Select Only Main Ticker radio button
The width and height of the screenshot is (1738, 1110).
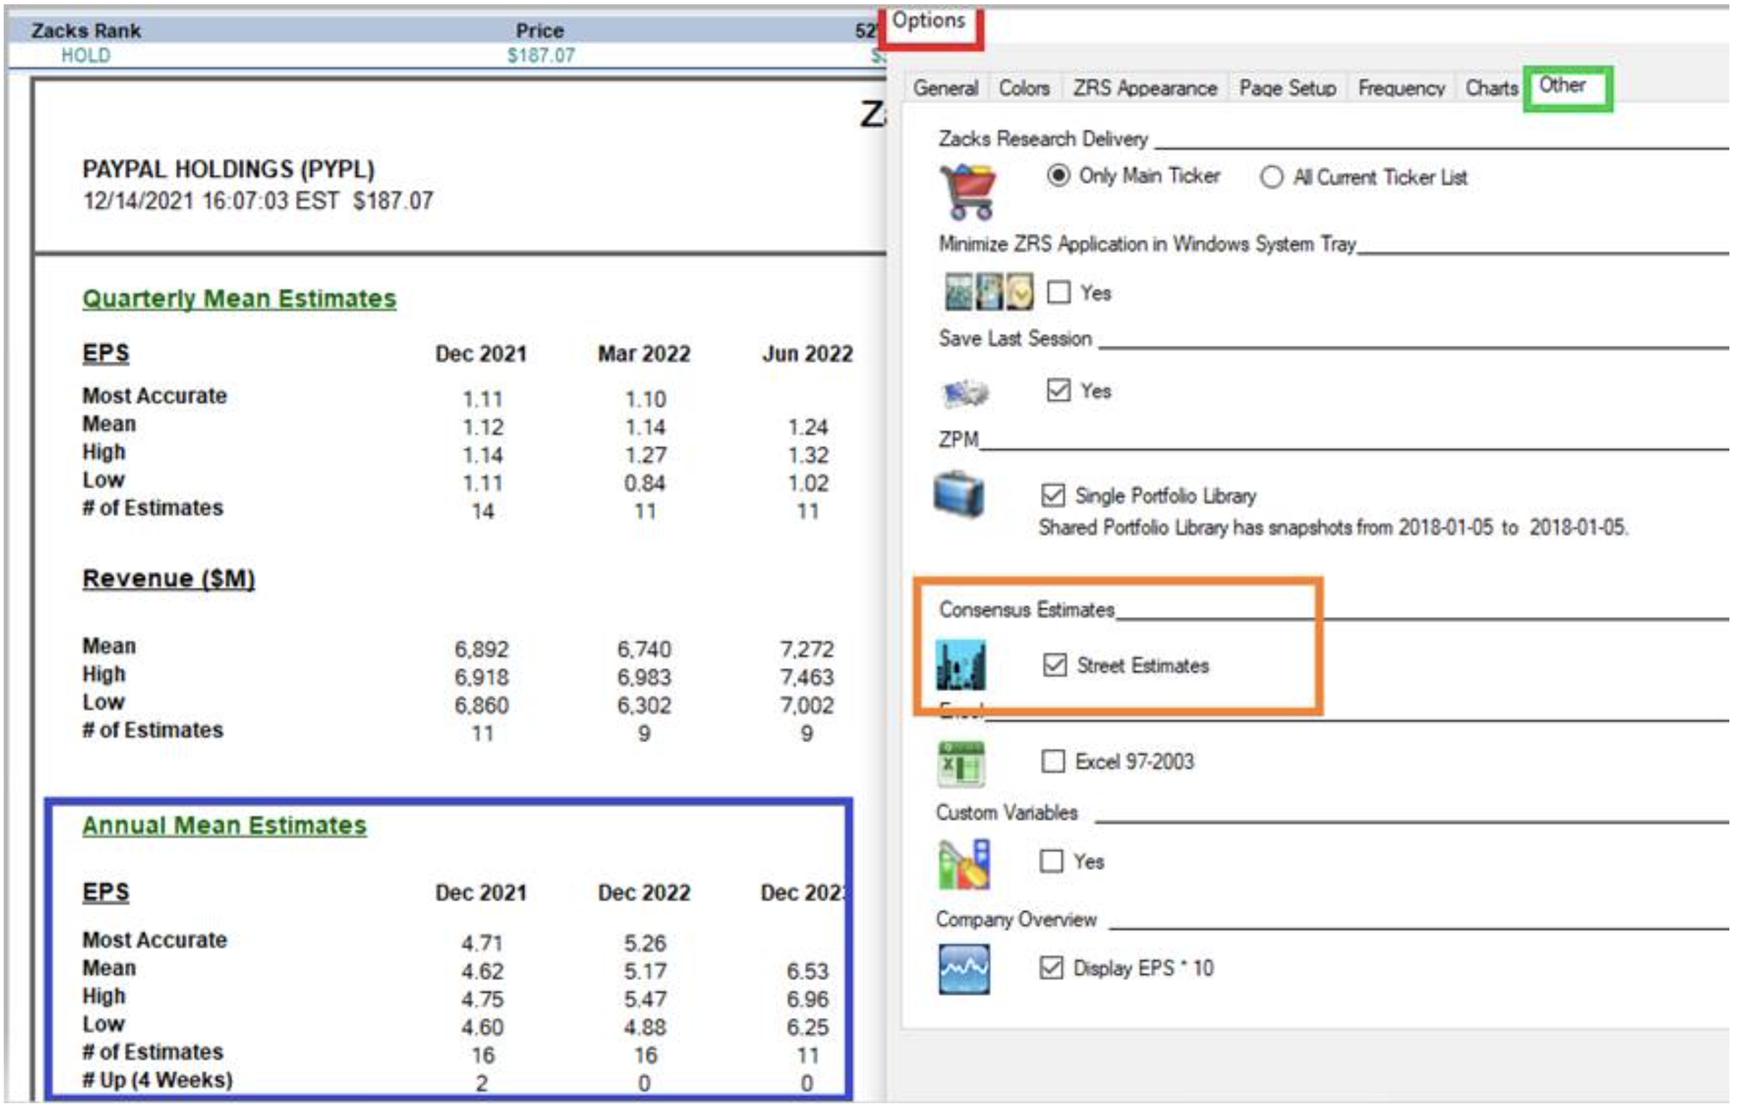1058,175
